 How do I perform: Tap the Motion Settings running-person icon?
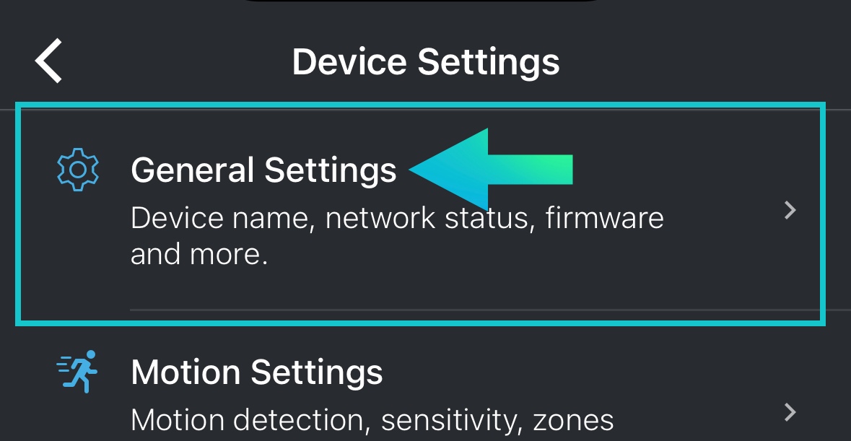pos(77,372)
